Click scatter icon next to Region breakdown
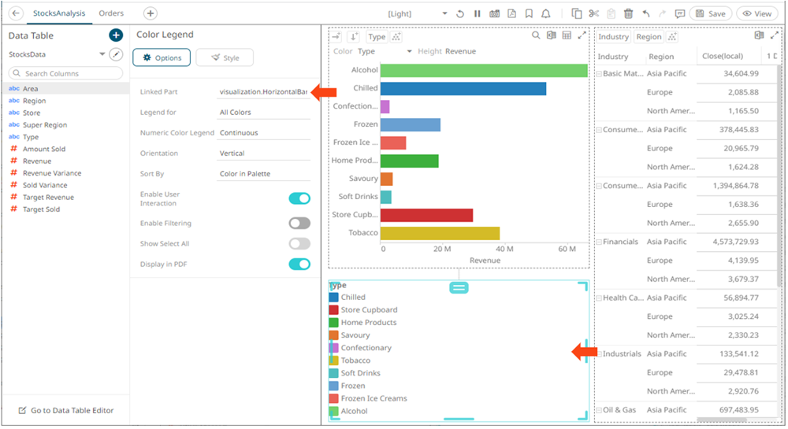The height and width of the screenshot is (429, 788). [672, 37]
